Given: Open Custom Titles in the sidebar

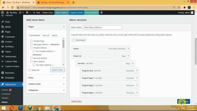Looking at the screenshot, I should [x=11, y=61].
